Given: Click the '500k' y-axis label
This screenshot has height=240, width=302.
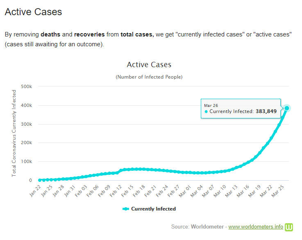Looking at the screenshot, I should [26, 86].
